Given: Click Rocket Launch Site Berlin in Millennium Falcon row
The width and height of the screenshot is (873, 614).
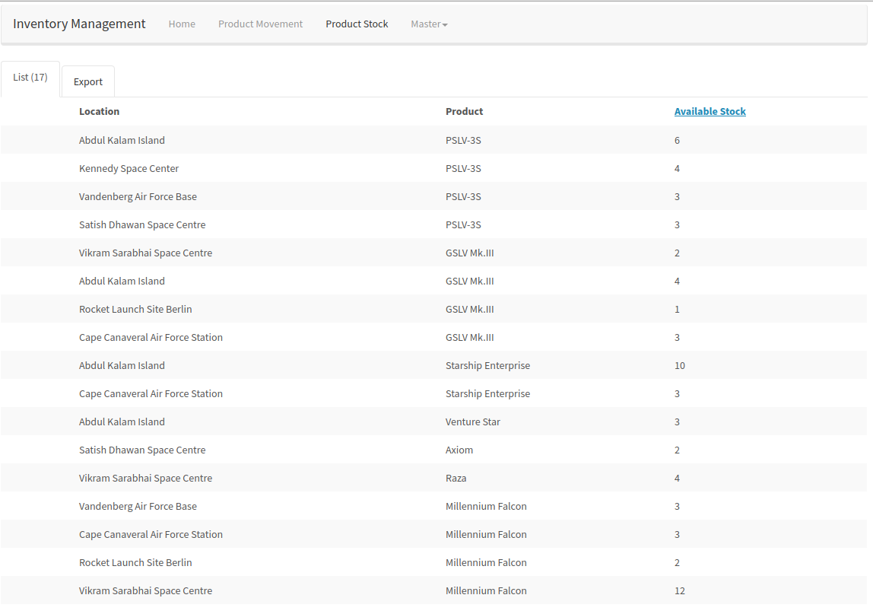Looking at the screenshot, I should (135, 562).
